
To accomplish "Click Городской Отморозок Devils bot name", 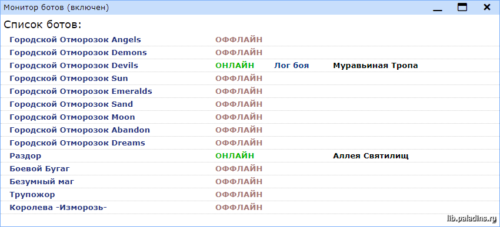I will (x=74, y=66).
